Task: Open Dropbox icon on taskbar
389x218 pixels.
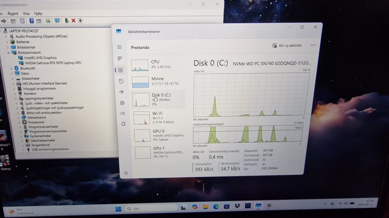Action: click(237, 206)
